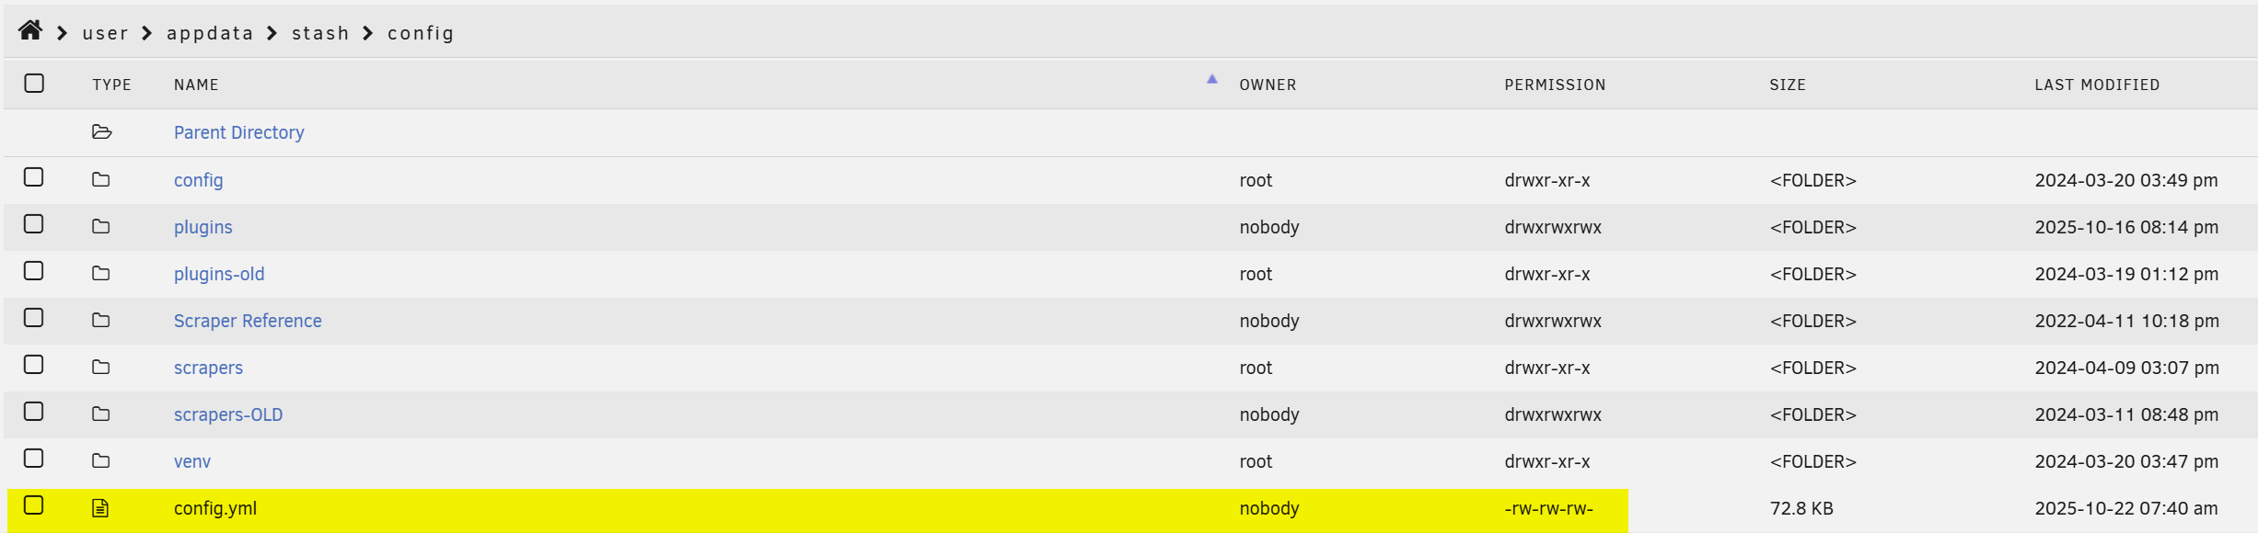Click the folder icon for scrapers-OLD
This screenshot has width=2258, height=533.
101,414
